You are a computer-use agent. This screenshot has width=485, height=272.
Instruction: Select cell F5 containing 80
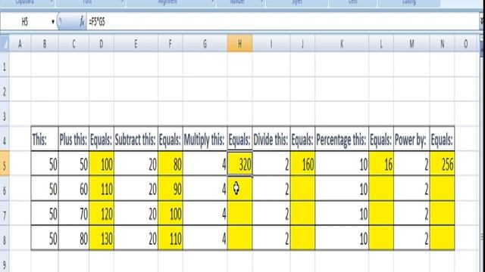coord(170,163)
